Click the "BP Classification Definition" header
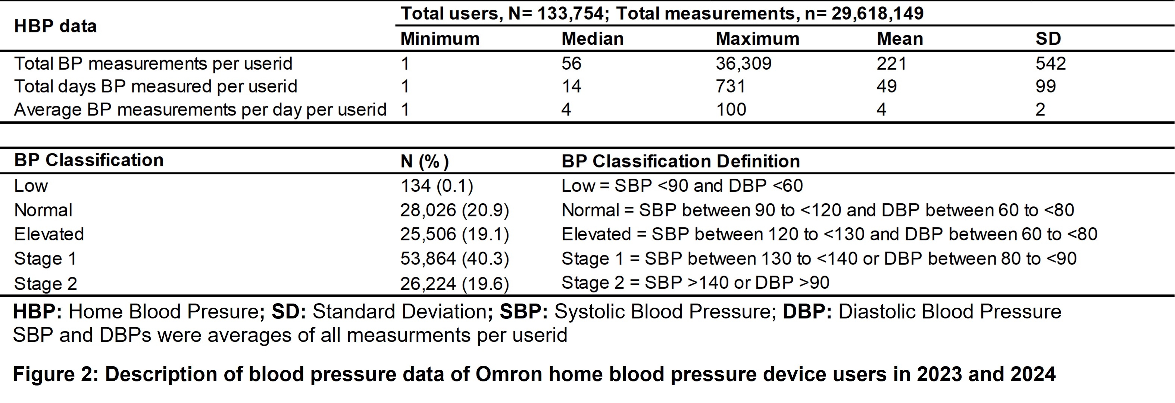The height and width of the screenshot is (403, 1175). pos(681,161)
